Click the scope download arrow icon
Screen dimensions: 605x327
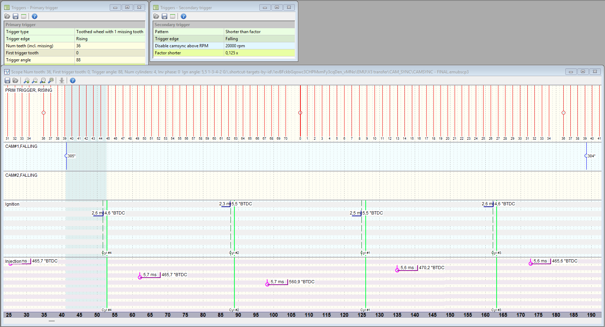[62, 80]
